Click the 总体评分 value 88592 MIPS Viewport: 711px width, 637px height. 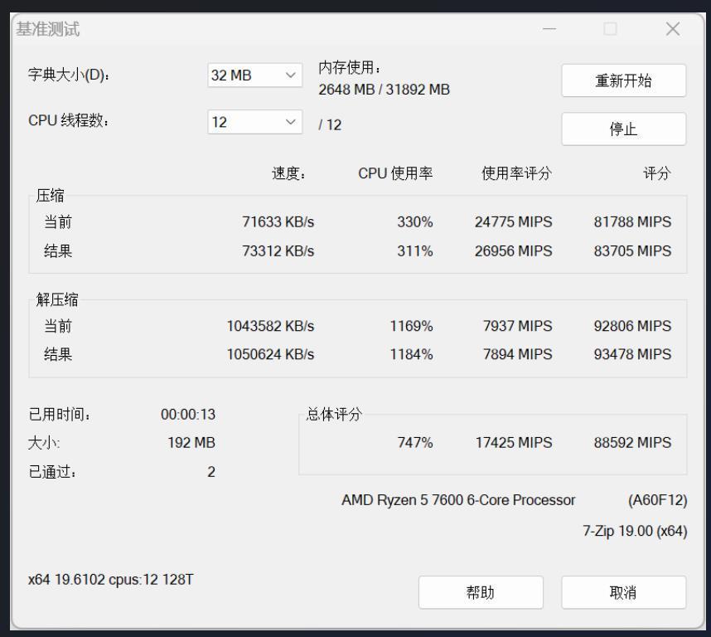tap(632, 443)
